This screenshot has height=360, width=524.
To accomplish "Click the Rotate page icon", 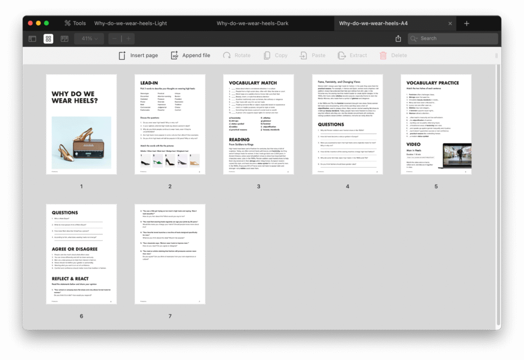I will [x=236, y=55].
